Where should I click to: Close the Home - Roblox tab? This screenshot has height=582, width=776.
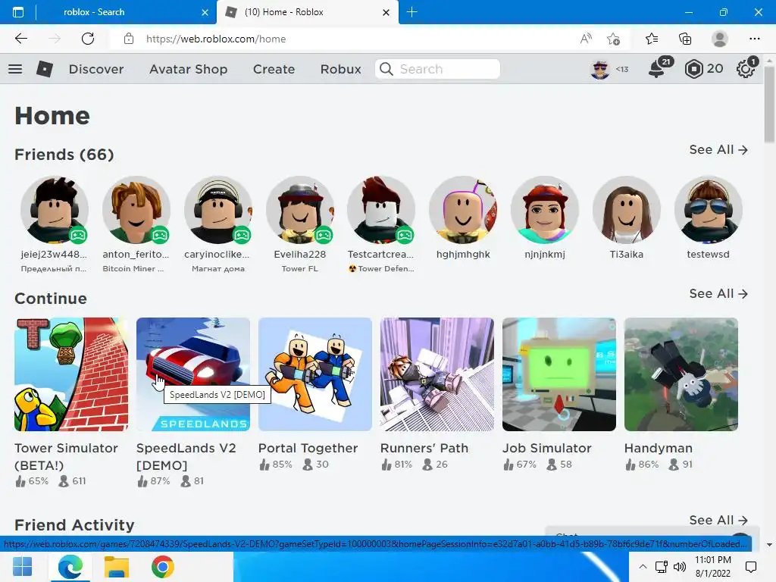386,12
